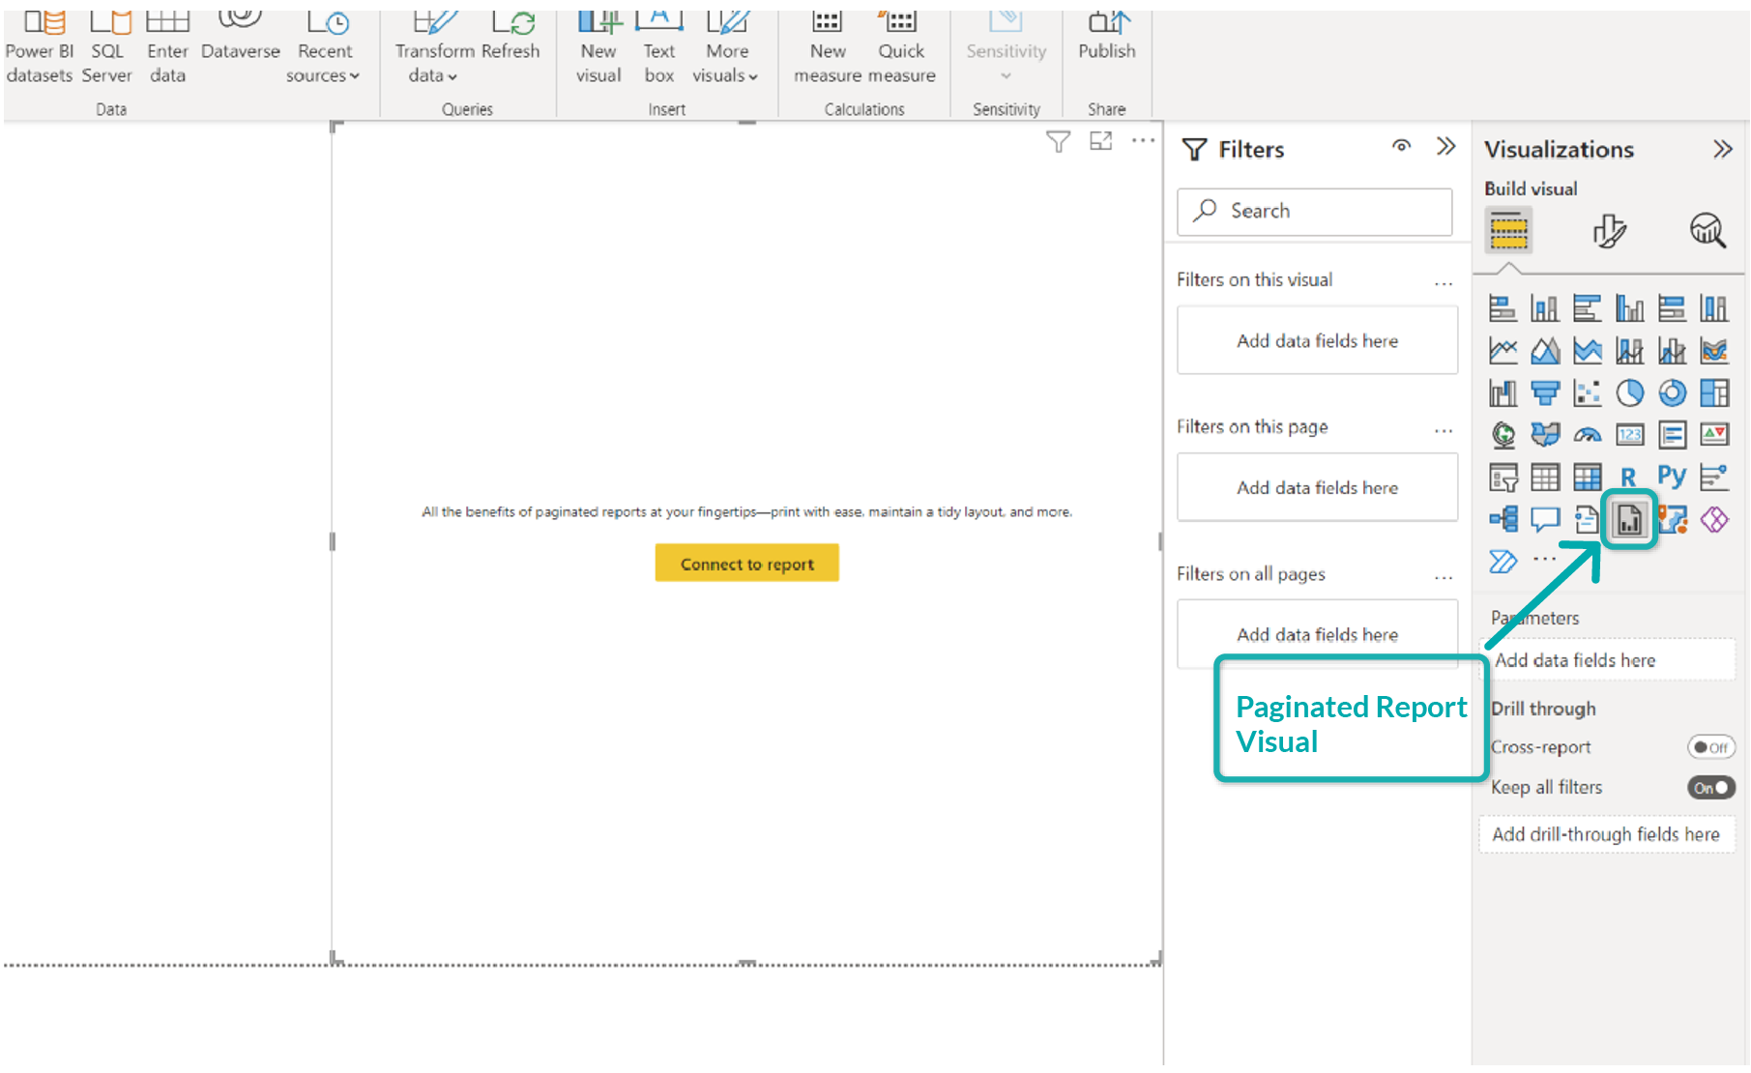Select the Treemap visual
The height and width of the screenshot is (1073, 1751).
pos(1715,393)
